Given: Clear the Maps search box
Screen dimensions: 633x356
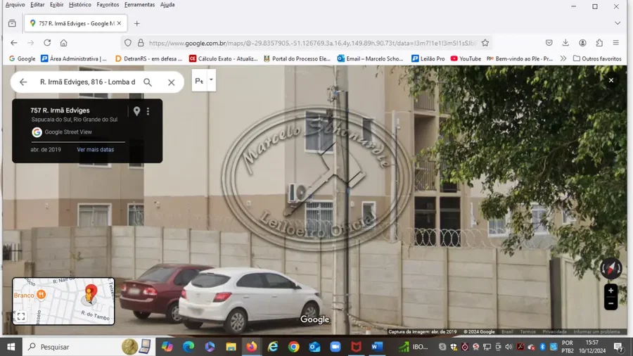Looking at the screenshot, I should 171,82.
